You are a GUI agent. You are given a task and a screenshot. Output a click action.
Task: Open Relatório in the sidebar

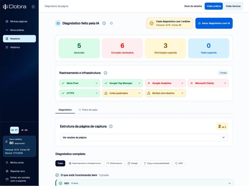pyautogui.click(x=19, y=39)
